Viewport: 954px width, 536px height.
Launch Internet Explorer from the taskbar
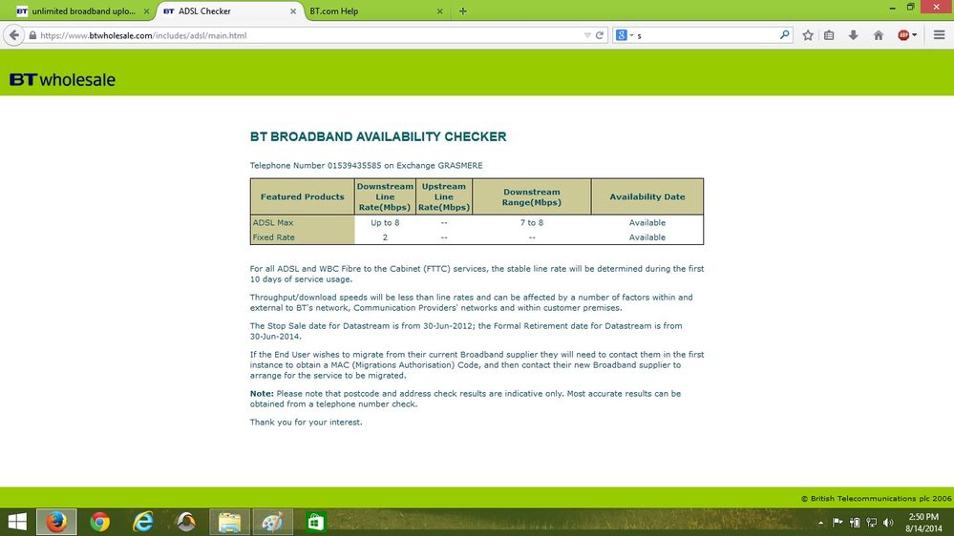click(143, 522)
